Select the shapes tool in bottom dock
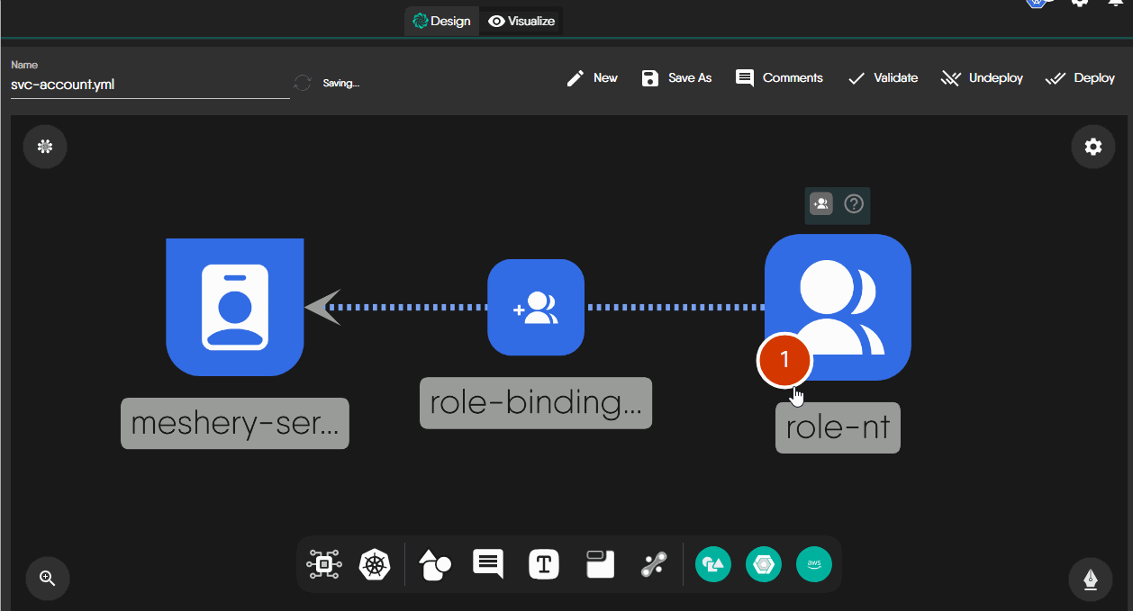 click(436, 564)
